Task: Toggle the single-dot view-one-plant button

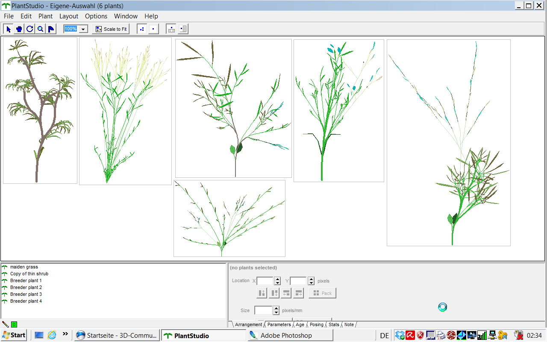Action: [153, 29]
